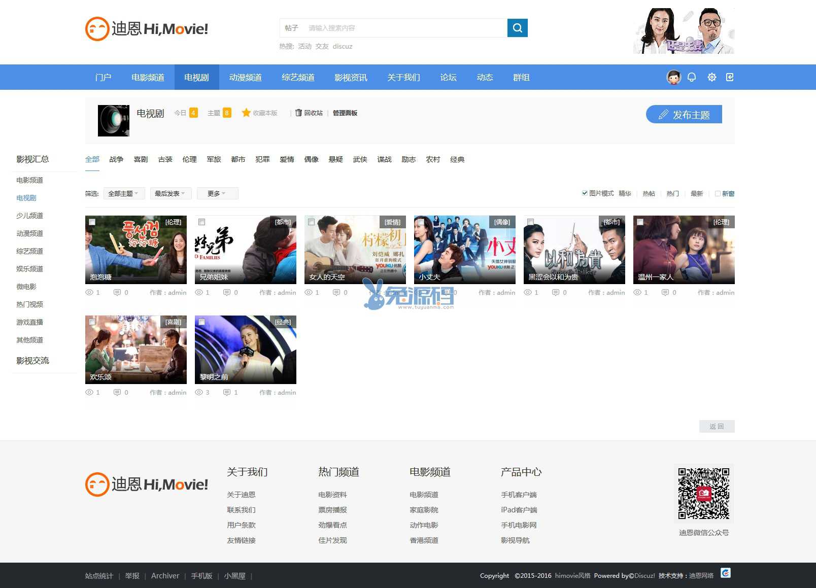Click the views eye icon under 温州一家人

pos(637,293)
